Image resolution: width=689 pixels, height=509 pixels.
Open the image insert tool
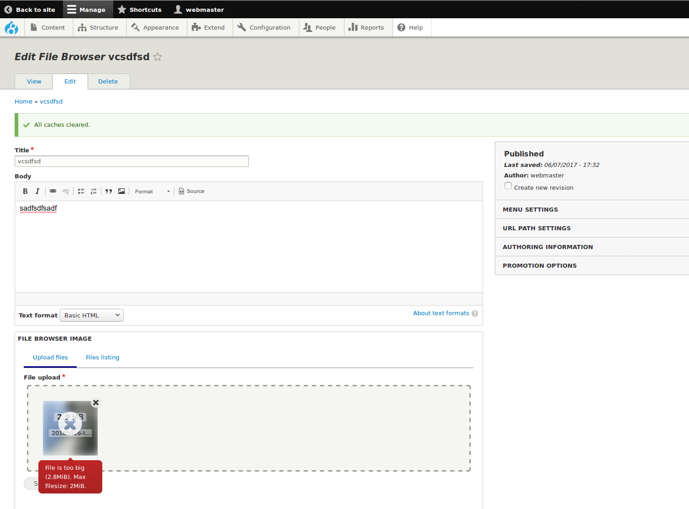[x=121, y=191]
